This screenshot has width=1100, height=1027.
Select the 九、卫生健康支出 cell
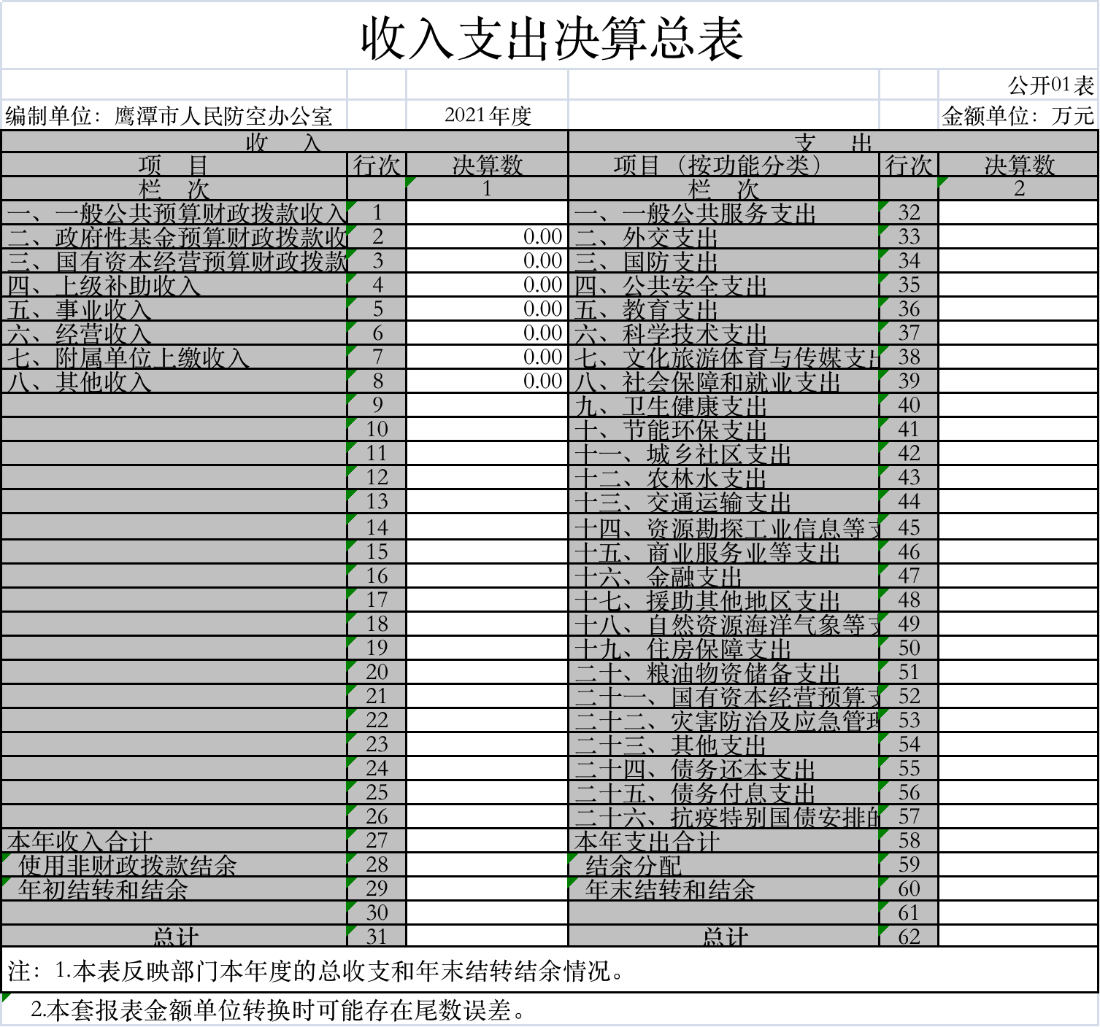[x=724, y=406]
